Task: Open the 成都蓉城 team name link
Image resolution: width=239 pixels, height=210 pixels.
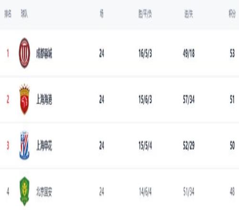Action: pos(44,53)
